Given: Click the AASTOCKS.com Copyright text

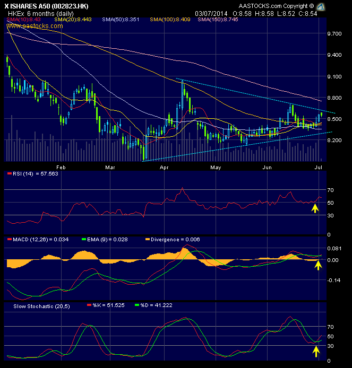Looking at the screenshot, I should tap(276, 6).
